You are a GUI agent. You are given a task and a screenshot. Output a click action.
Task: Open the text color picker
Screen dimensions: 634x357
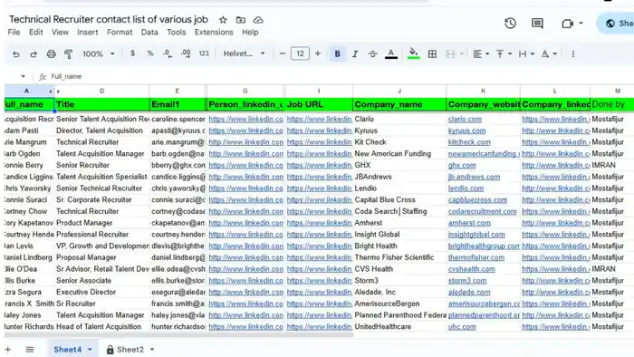click(391, 53)
